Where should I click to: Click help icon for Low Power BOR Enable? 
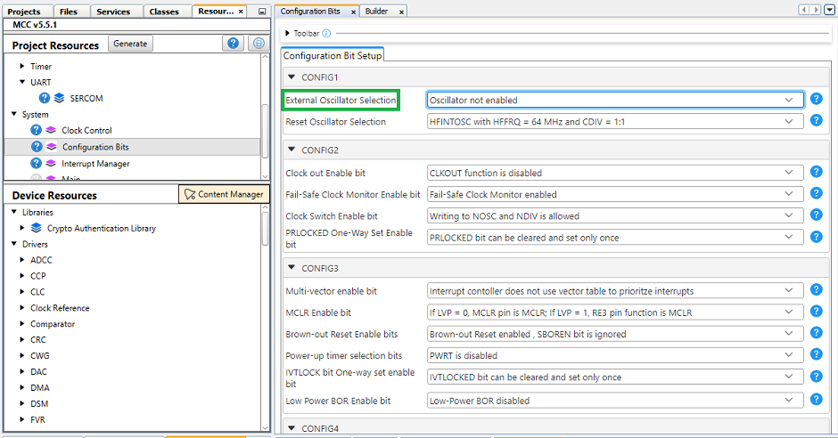tap(816, 401)
